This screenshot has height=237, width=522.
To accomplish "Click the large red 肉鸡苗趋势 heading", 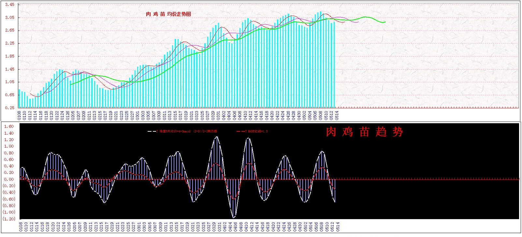I will [x=364, y=132].
